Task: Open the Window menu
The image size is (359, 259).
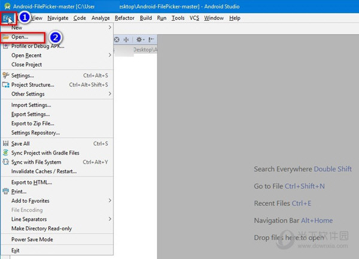Action: click(214, 18)
